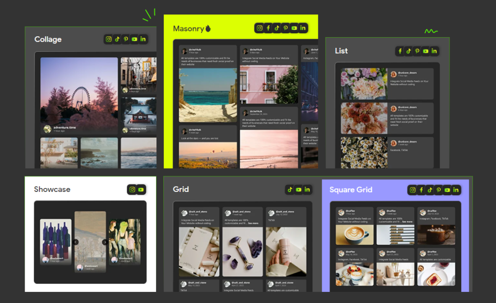Open the hot air balloons photo in Masonry
This screenshot has width=496, height=303.
(x=208, y=155)
